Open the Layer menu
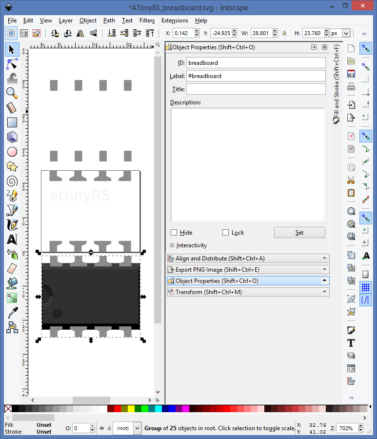This screenshot has width=377, height=439. tap(66, 20)
